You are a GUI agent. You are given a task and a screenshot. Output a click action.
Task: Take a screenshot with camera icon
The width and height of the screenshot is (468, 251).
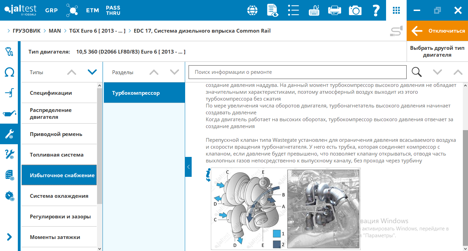[355, 10]
